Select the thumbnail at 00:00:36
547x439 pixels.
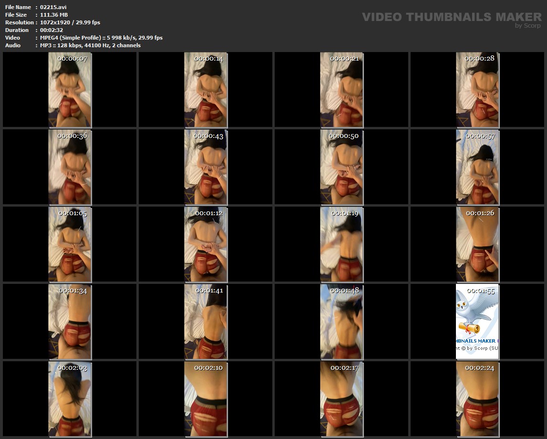pos(70,167)
